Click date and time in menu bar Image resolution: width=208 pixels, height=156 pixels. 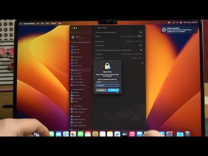click(x=190, y=22)
